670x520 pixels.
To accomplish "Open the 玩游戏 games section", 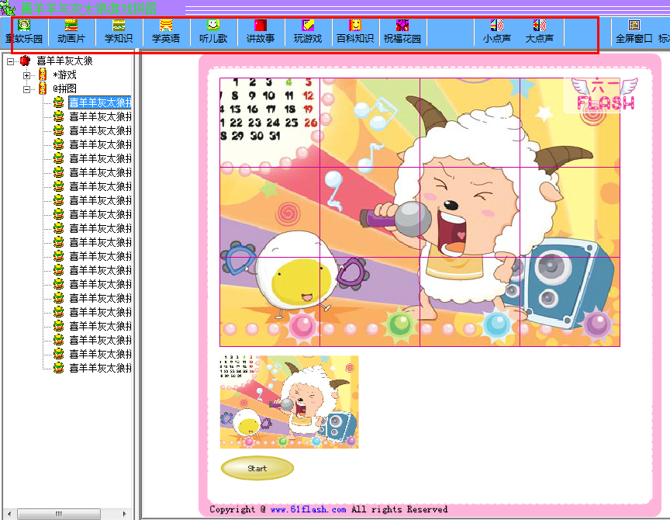I will pos(308,33).
